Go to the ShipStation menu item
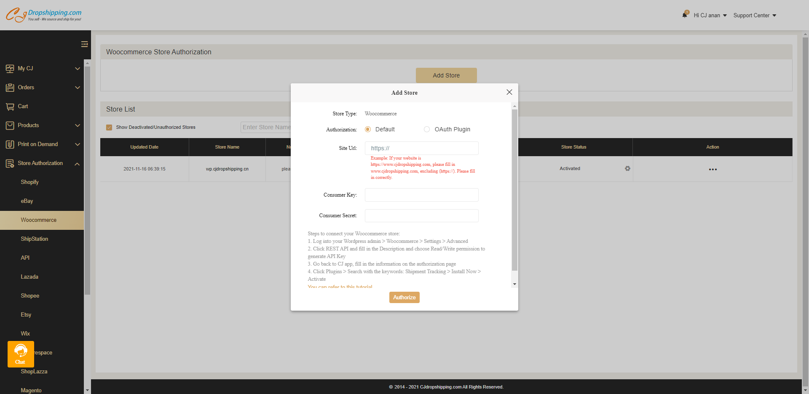The width and height of the screenshot is (809, 394). 35,239
